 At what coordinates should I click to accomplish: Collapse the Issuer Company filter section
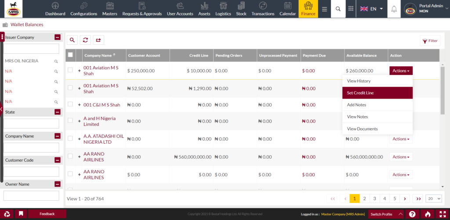tap(58, 37)
